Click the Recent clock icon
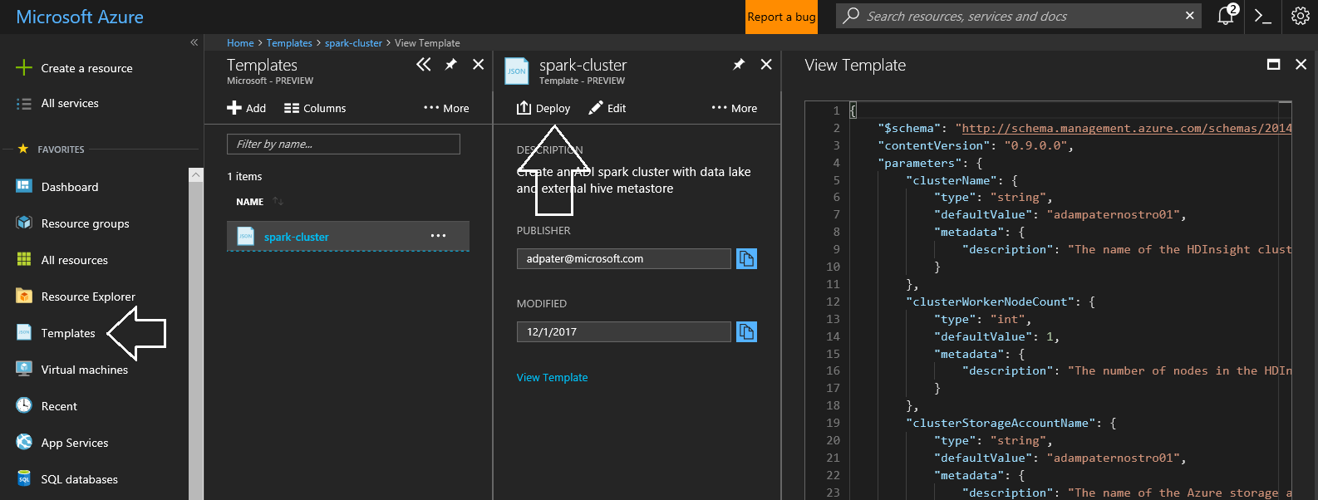The width and height of the screenshot is (1318, 500). (x=24, y=405)
